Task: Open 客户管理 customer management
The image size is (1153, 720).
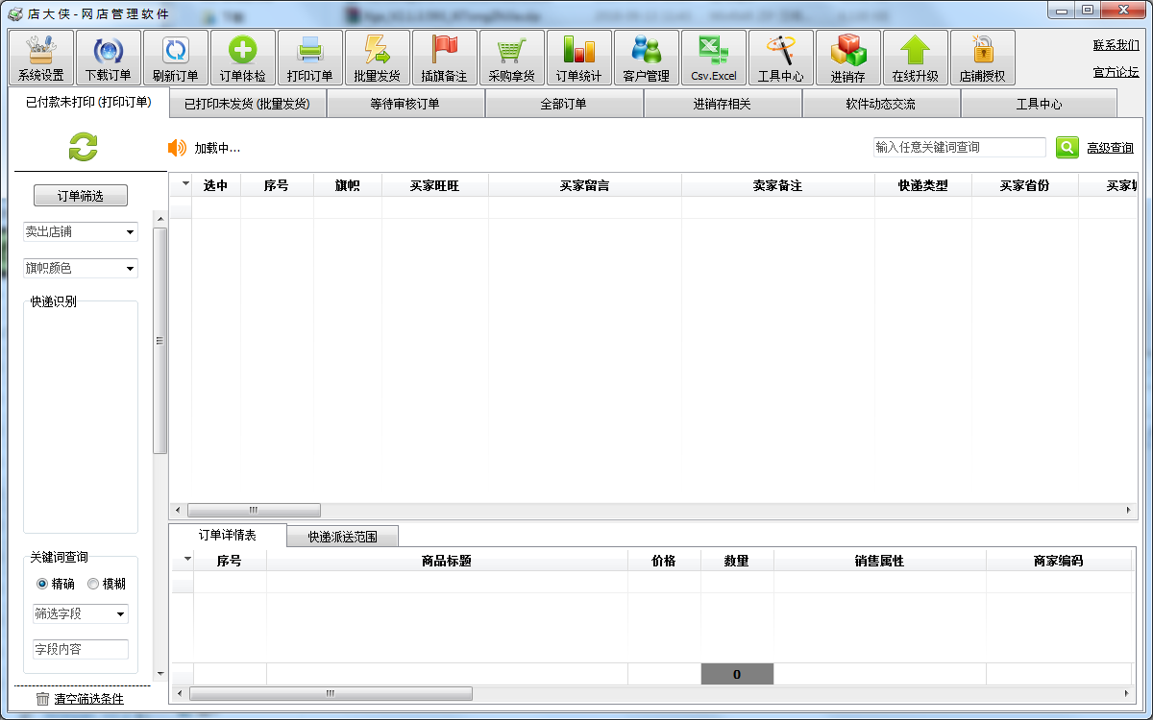Action: coord(646,58)
